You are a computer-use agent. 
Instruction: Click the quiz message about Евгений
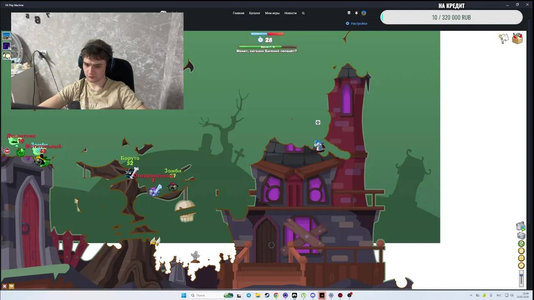(x=267, y=51)
